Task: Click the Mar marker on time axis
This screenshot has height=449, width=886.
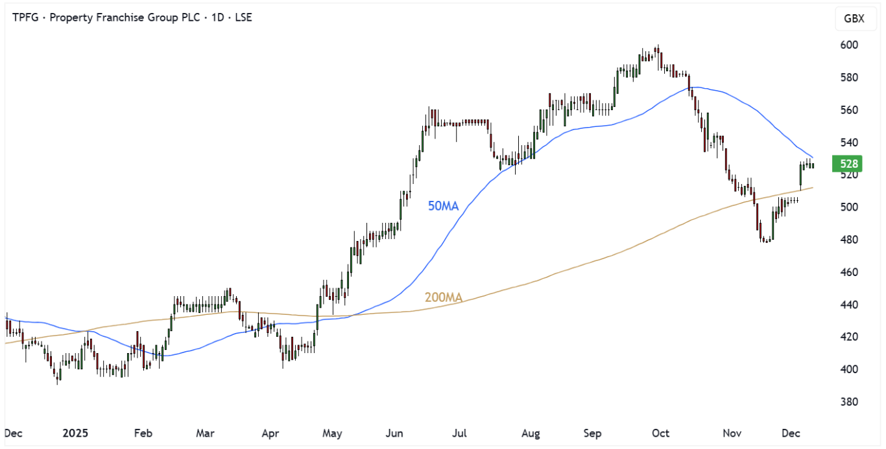Action: (x=206, y=433)
